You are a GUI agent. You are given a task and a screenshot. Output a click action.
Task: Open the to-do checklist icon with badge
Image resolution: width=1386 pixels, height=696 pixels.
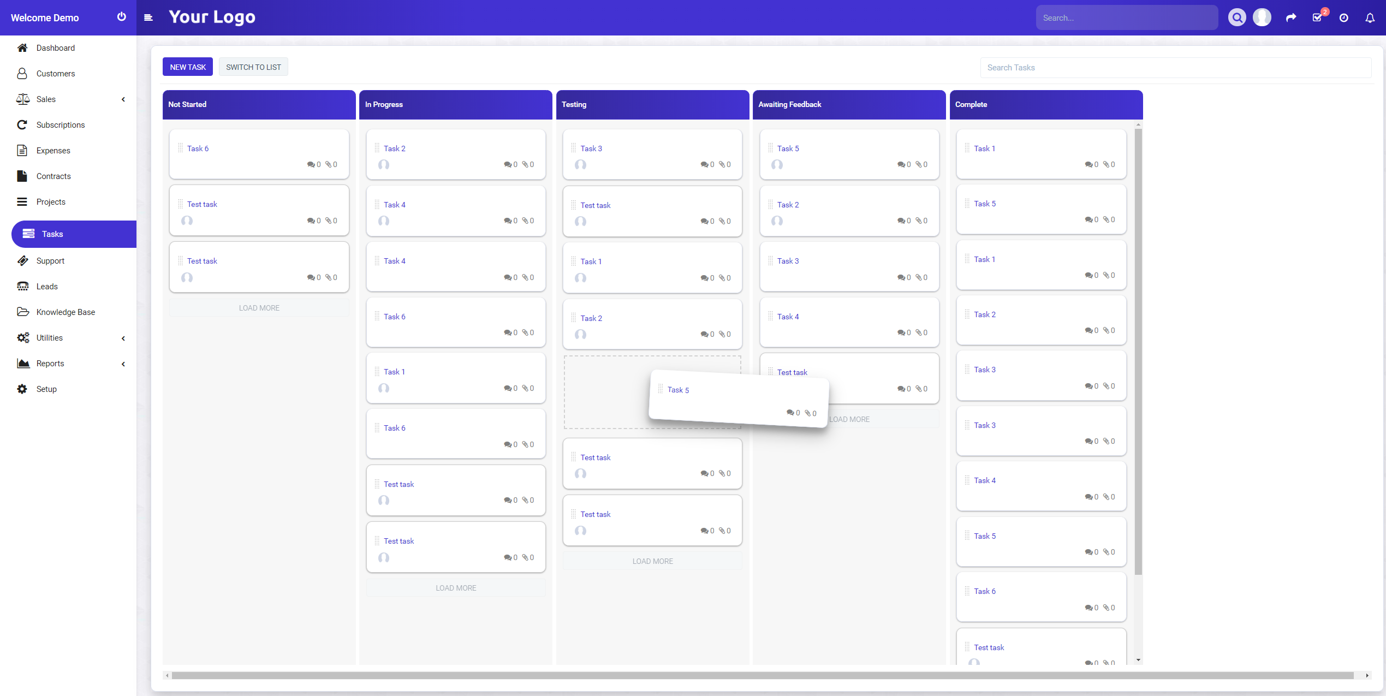pos(1317,17)
